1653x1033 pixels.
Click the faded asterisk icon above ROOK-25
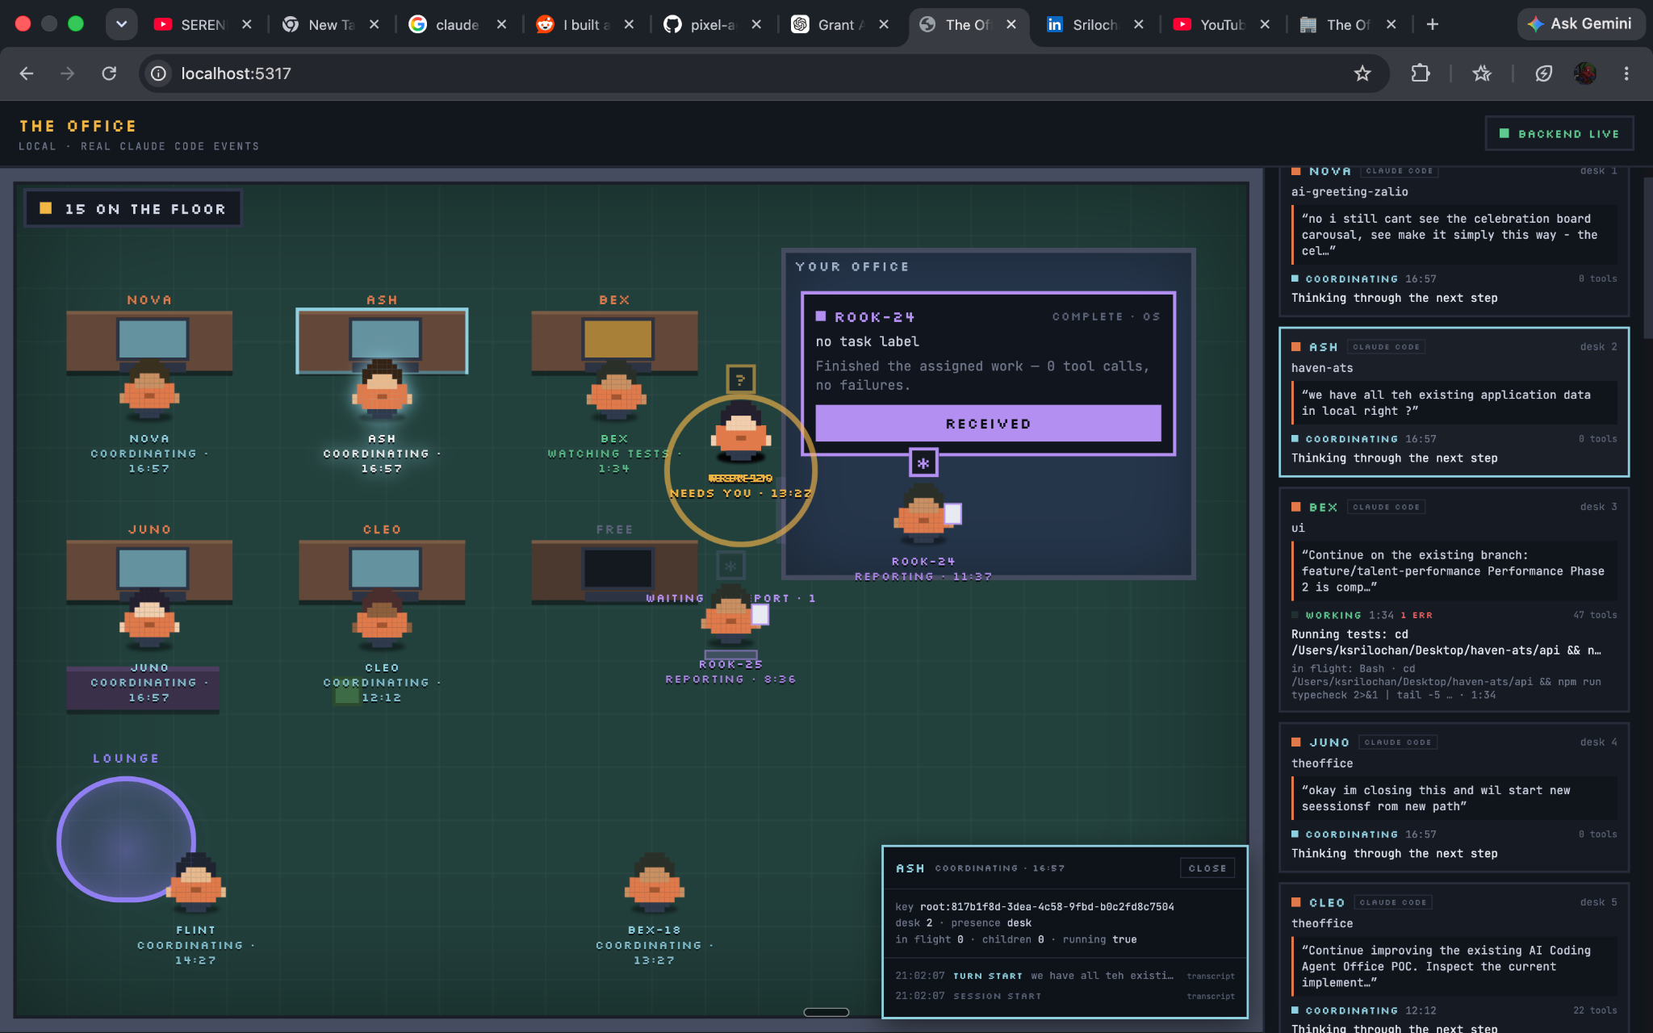tap(730, 565)
